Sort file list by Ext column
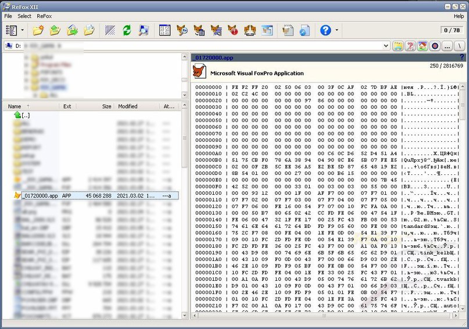This screenshot has height=329, width=469. (x=67, y=106)
